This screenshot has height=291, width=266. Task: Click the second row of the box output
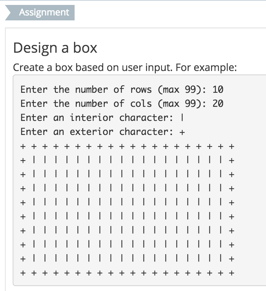[127, 160]
